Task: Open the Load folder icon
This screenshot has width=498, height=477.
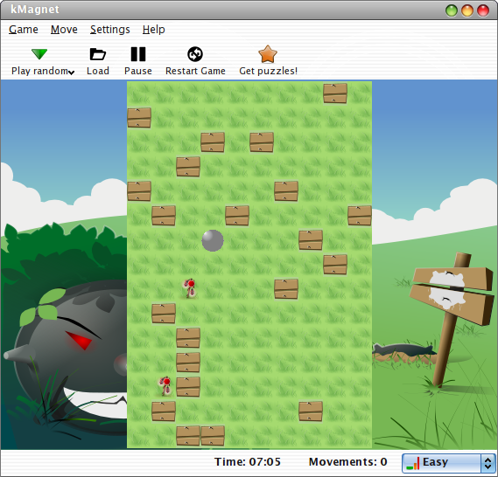Action: coord(98,54)
